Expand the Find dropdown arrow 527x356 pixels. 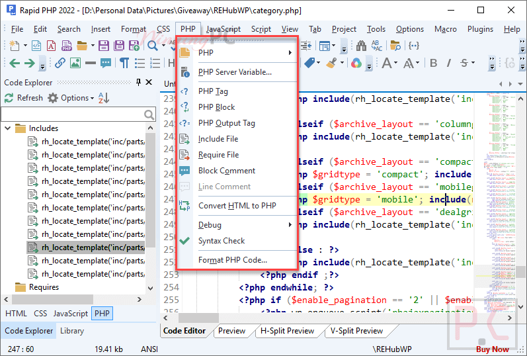[164, 46]
